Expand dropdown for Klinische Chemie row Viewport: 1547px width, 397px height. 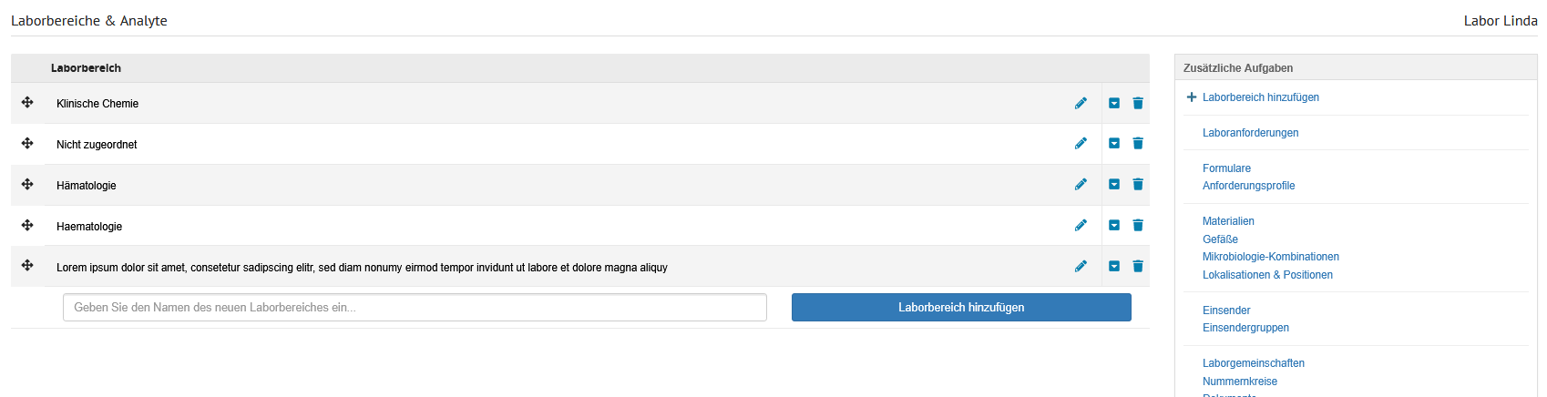pos(1114,103)
